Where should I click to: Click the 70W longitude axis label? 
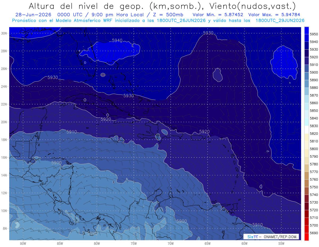171,244
